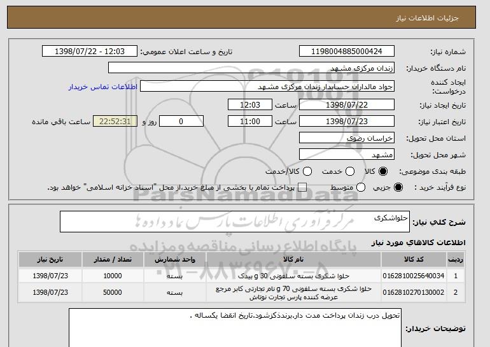Click the نام کالا column header

pyautogui.click(x=293, y=260)
